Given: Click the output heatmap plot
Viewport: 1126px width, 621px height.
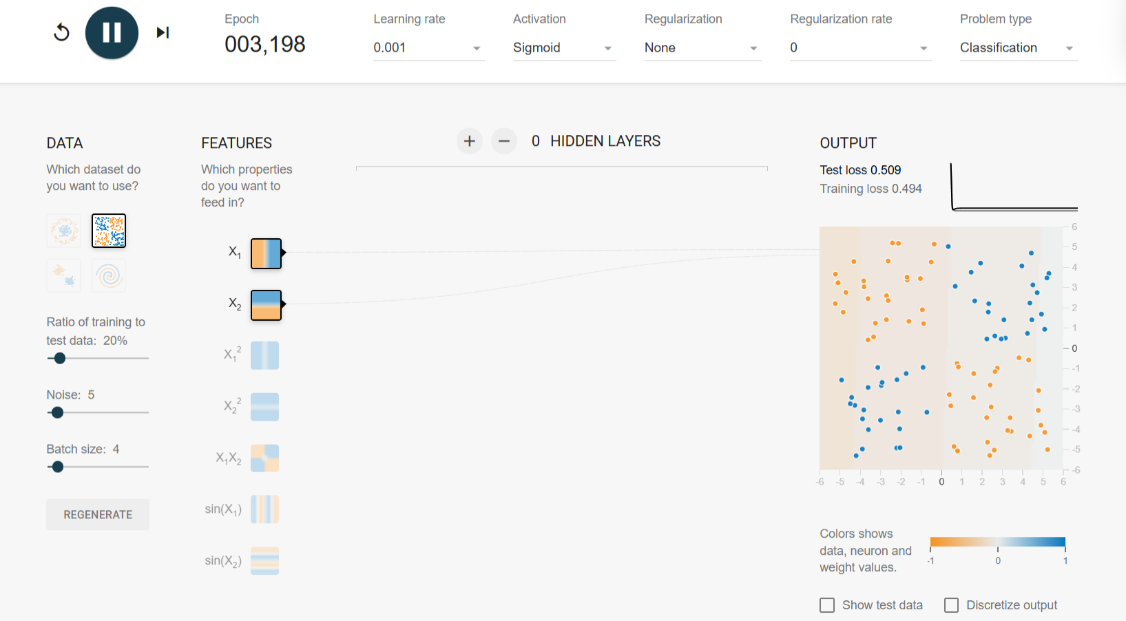Looking at the screenshot, I should 941,348.
